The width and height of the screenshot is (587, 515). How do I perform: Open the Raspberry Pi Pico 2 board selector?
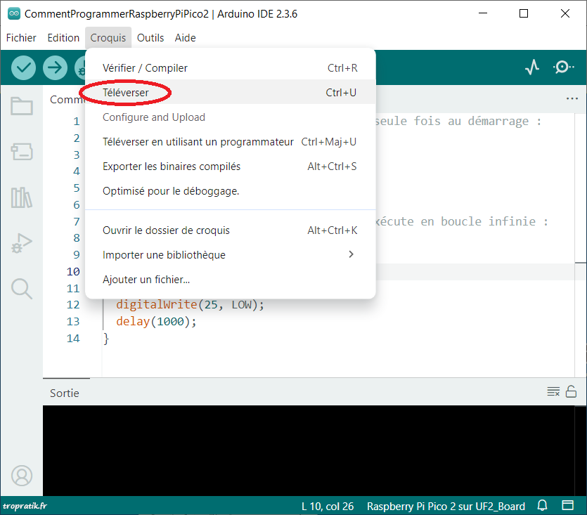[x=444, y=506]
